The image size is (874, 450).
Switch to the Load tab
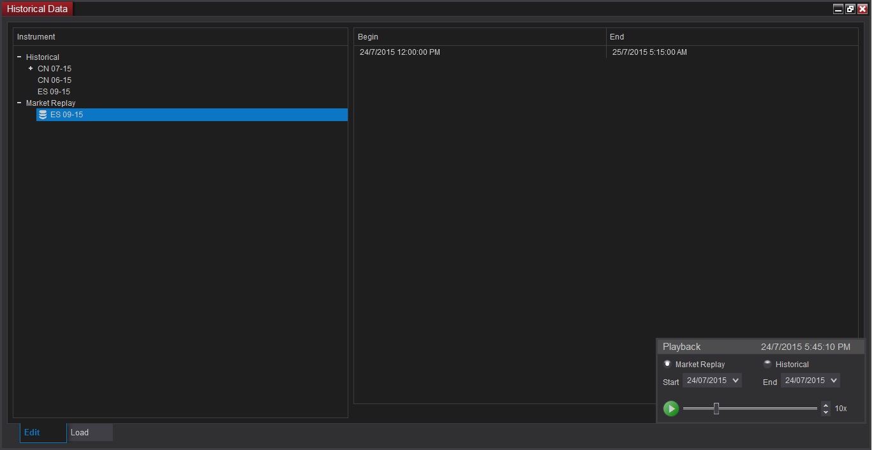tap(91, 432)
